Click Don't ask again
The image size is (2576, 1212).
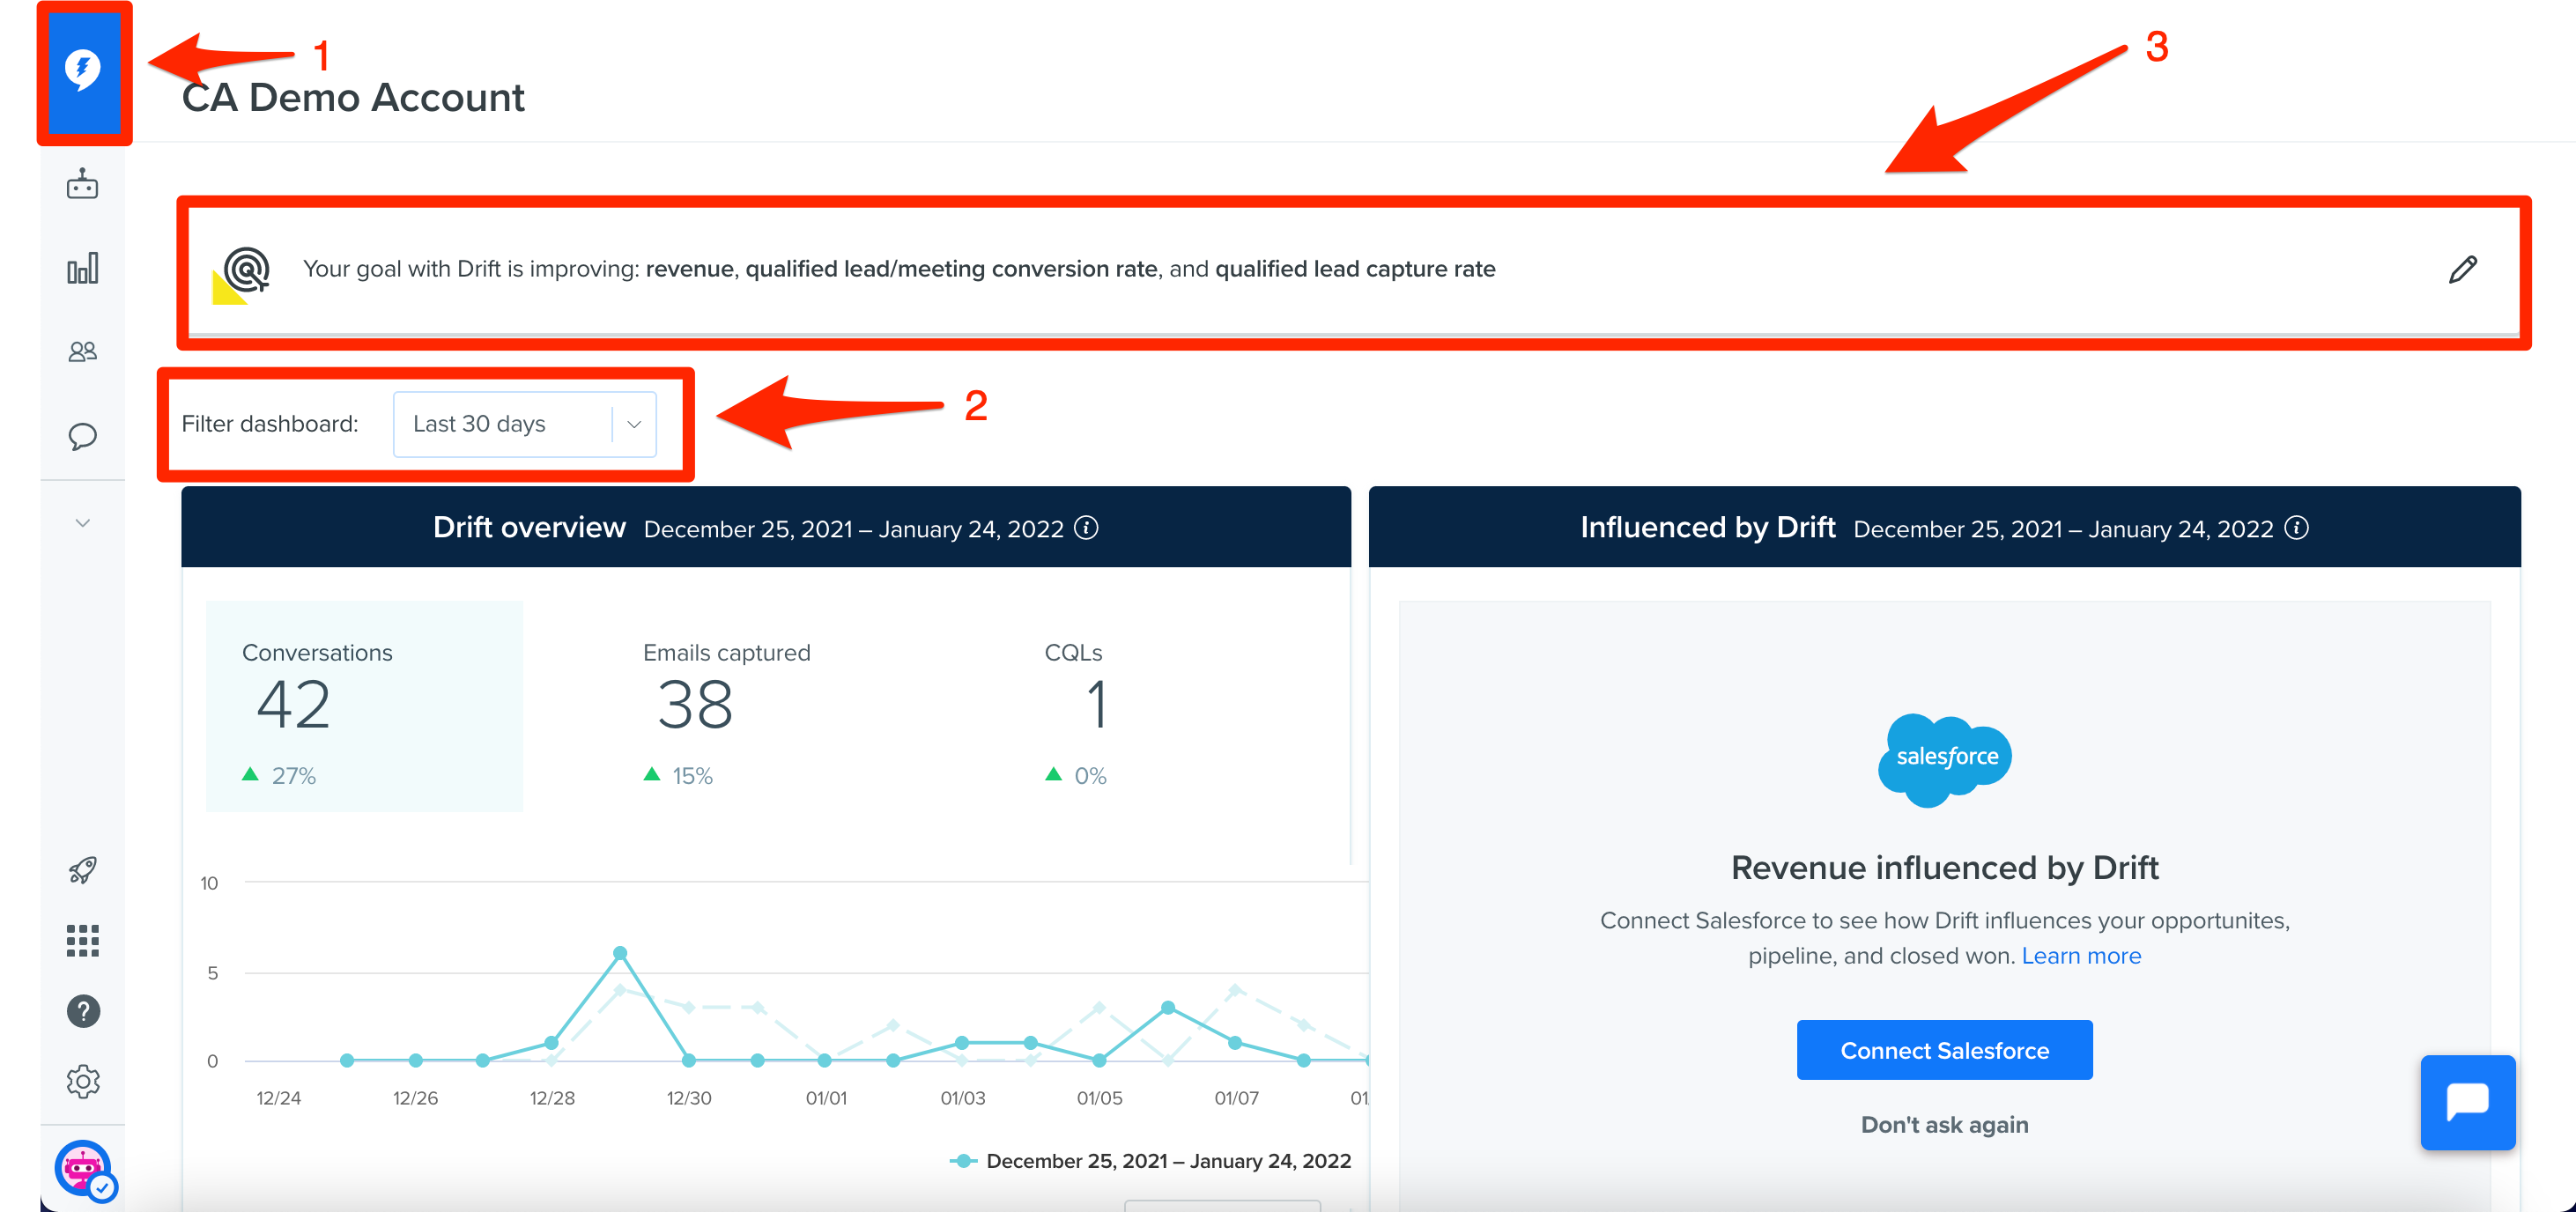[x=1944, y=1124]
